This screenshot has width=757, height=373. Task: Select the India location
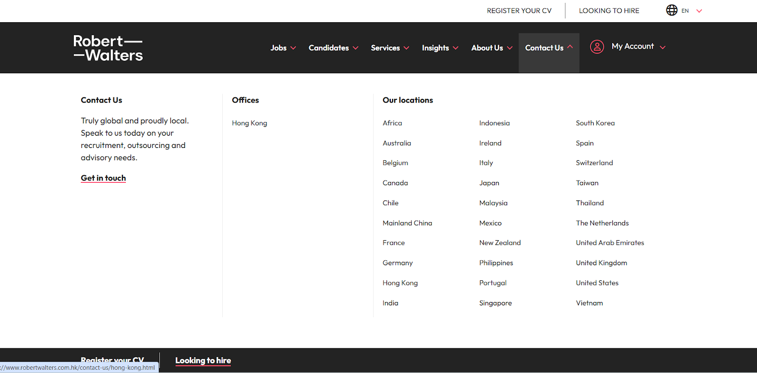390,303
